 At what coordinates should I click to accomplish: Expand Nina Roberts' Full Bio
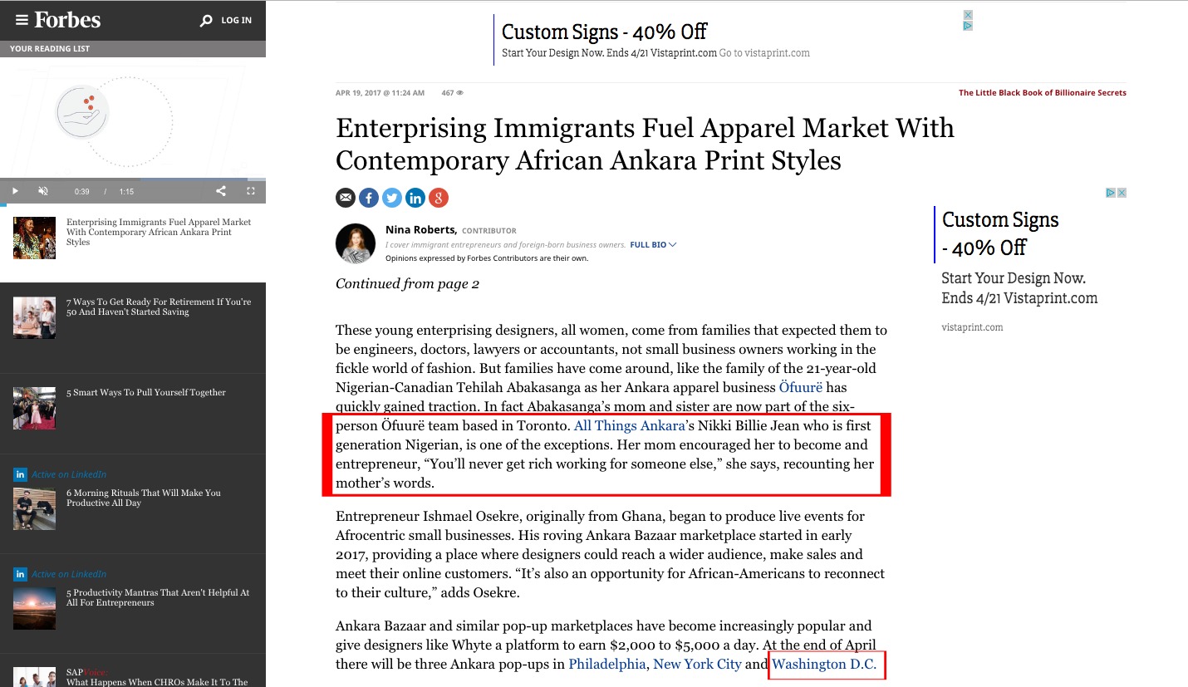click(653, 245)
